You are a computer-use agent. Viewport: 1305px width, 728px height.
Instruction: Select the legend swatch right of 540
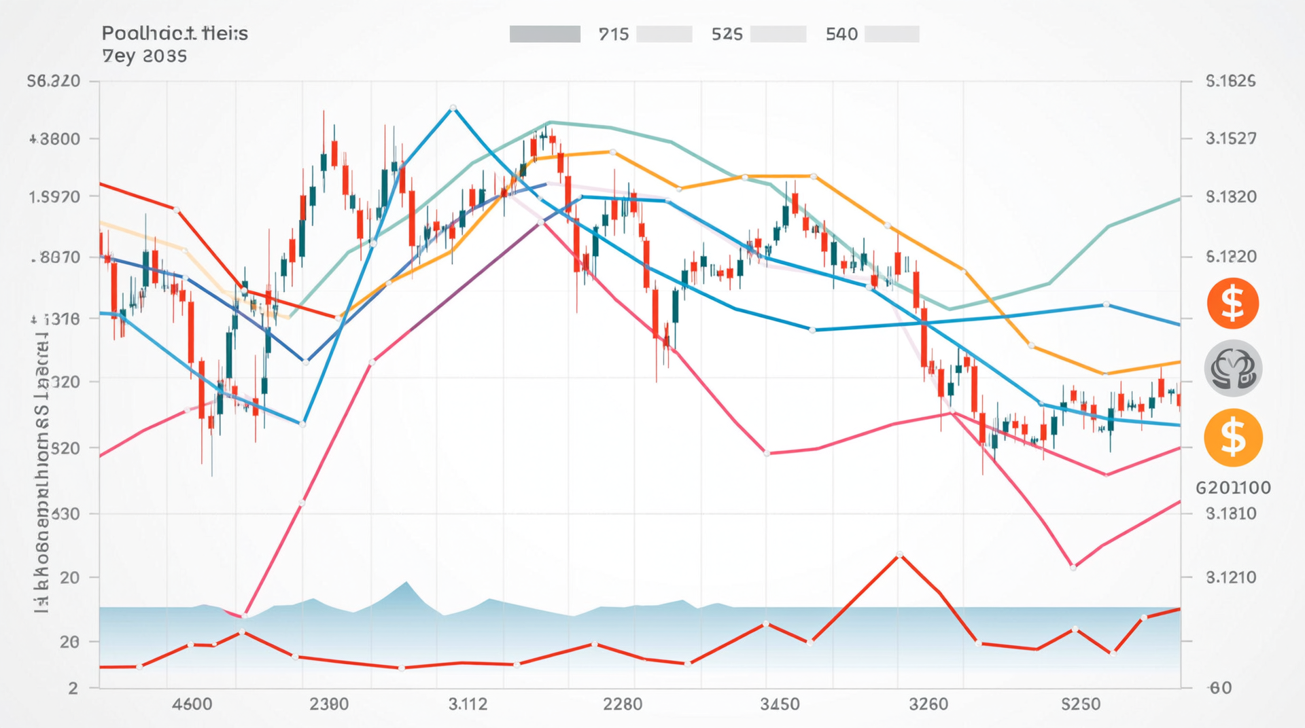(x=892, y=34)
